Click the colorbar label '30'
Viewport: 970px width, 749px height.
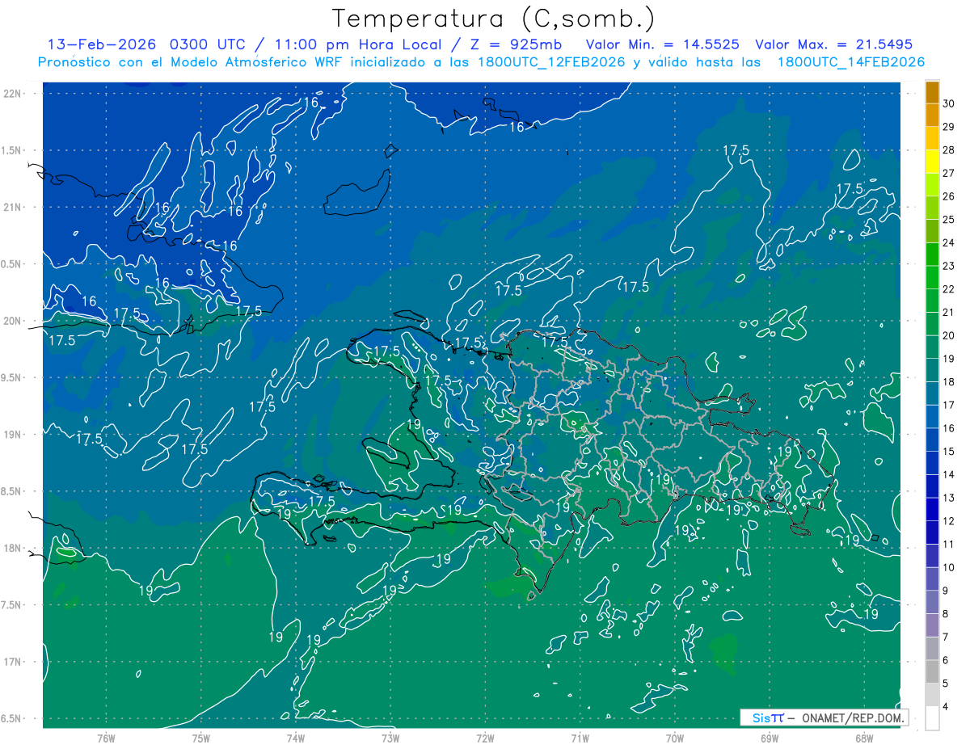click(949, 103)
